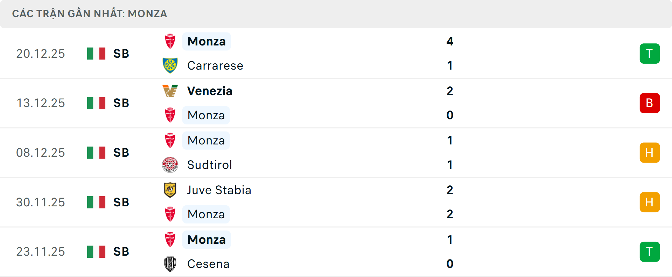The height and width of the screenshot is (277, 672).
Task: Open the Juve Stabia team page
Action: 219,190
